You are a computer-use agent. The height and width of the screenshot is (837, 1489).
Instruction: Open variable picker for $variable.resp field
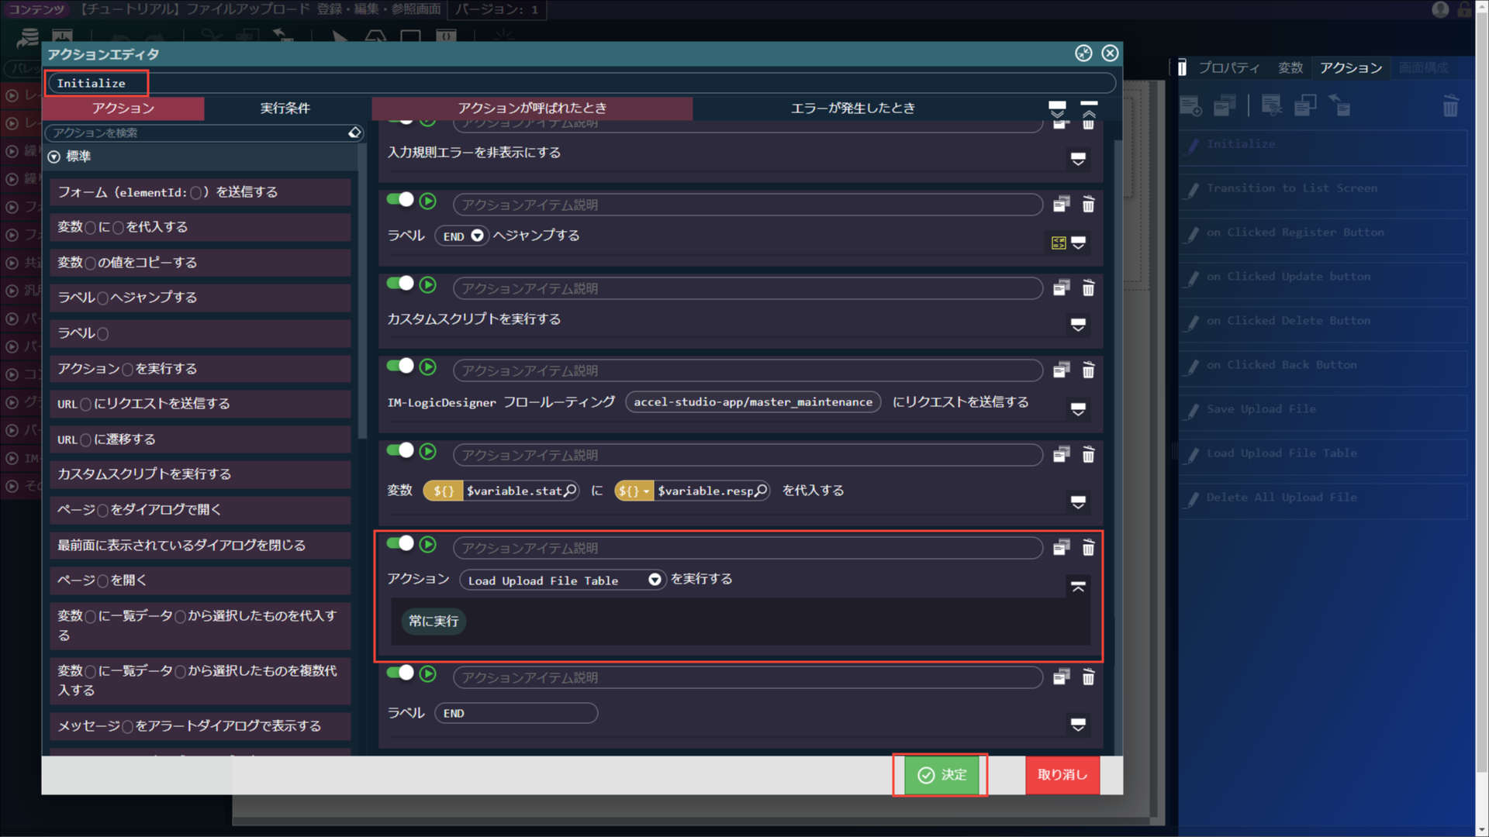pyautogui.click(x=761, y=490)
